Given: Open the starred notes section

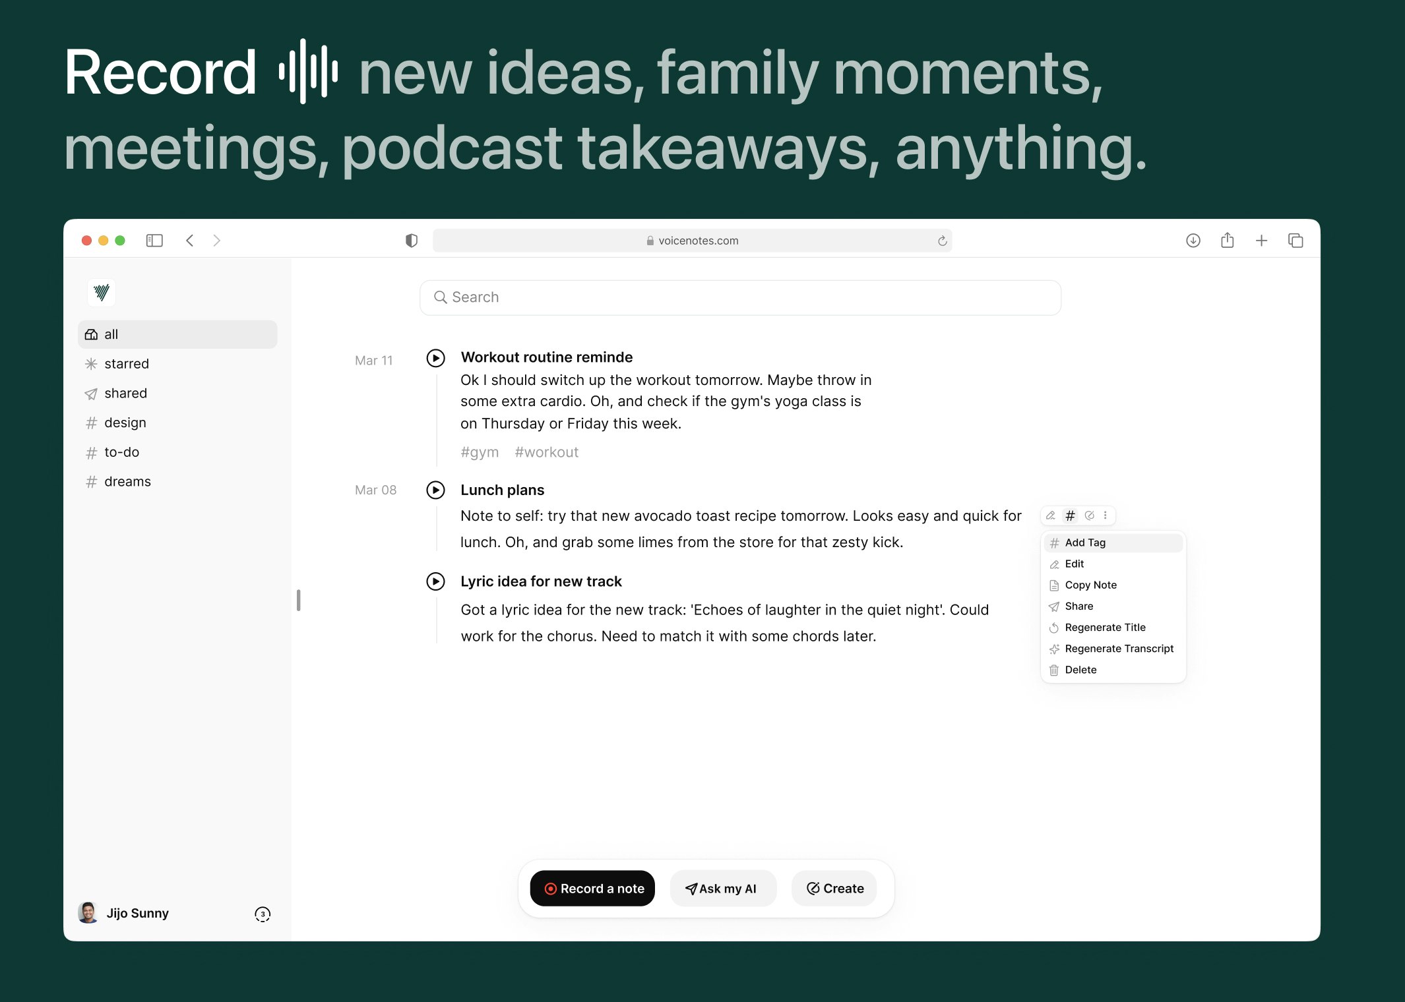Looking at the screenshot, I should (127, 364).
